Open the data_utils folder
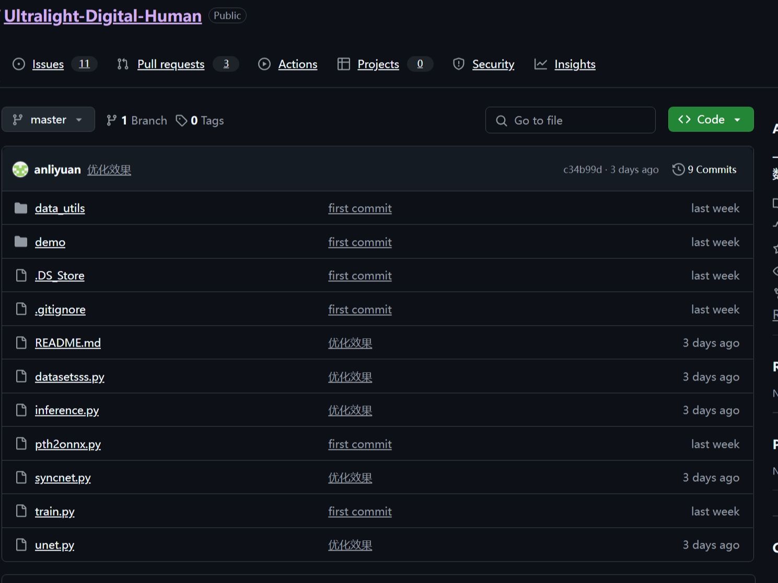 60,208
